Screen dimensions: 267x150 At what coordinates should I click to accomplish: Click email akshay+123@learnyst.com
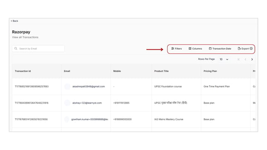(87, 103)
